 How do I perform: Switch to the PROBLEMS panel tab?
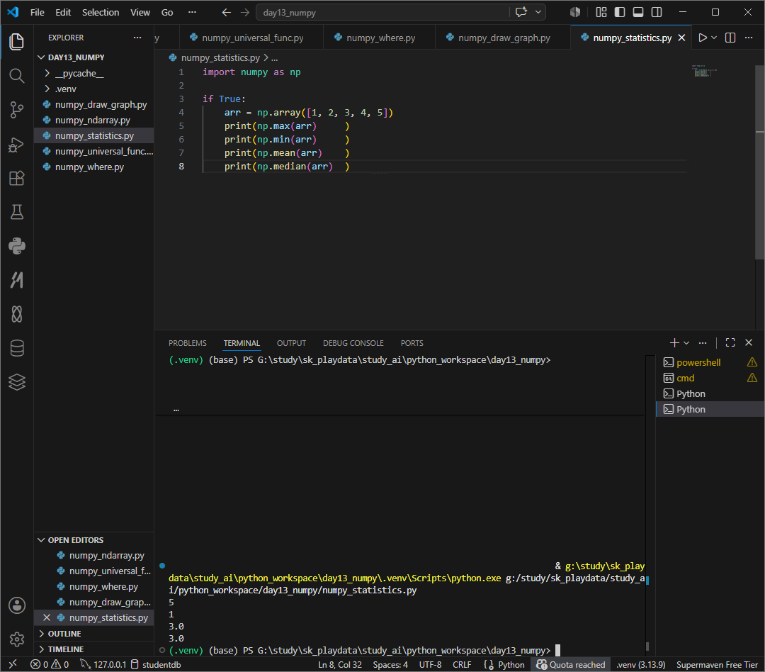pos(187,343)
